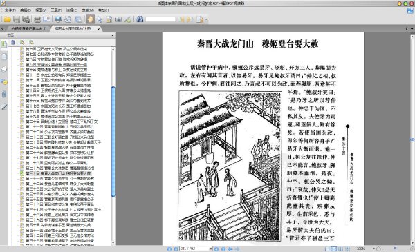Go to last page button
The height and width of the screenshot is (252, 415).
(223, 249)
